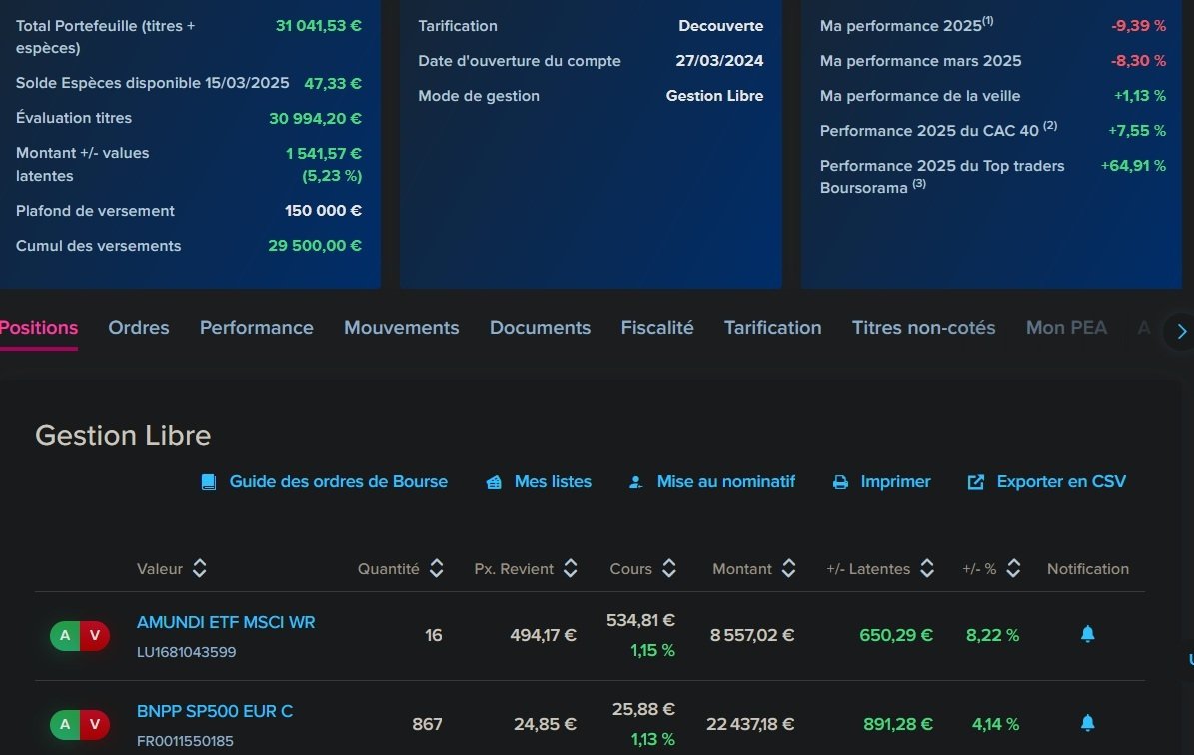Toggle notification bell for AMUNDI ETF MSCI WR

point(1087,634)
